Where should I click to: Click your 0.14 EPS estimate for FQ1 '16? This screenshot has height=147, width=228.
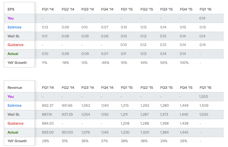click(x=202, y=18)
